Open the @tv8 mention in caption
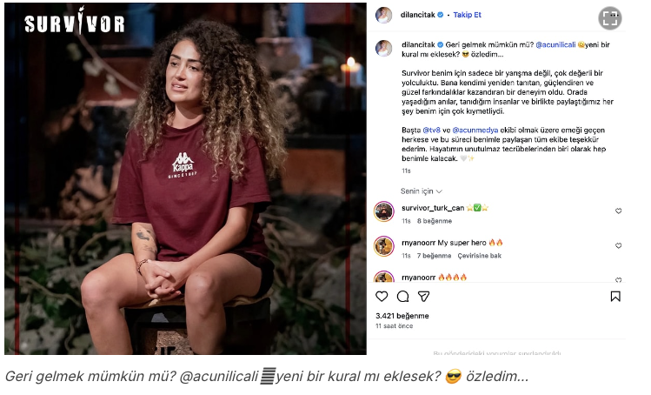Screen dimensions: 651x395 click(x=431, y=131)
